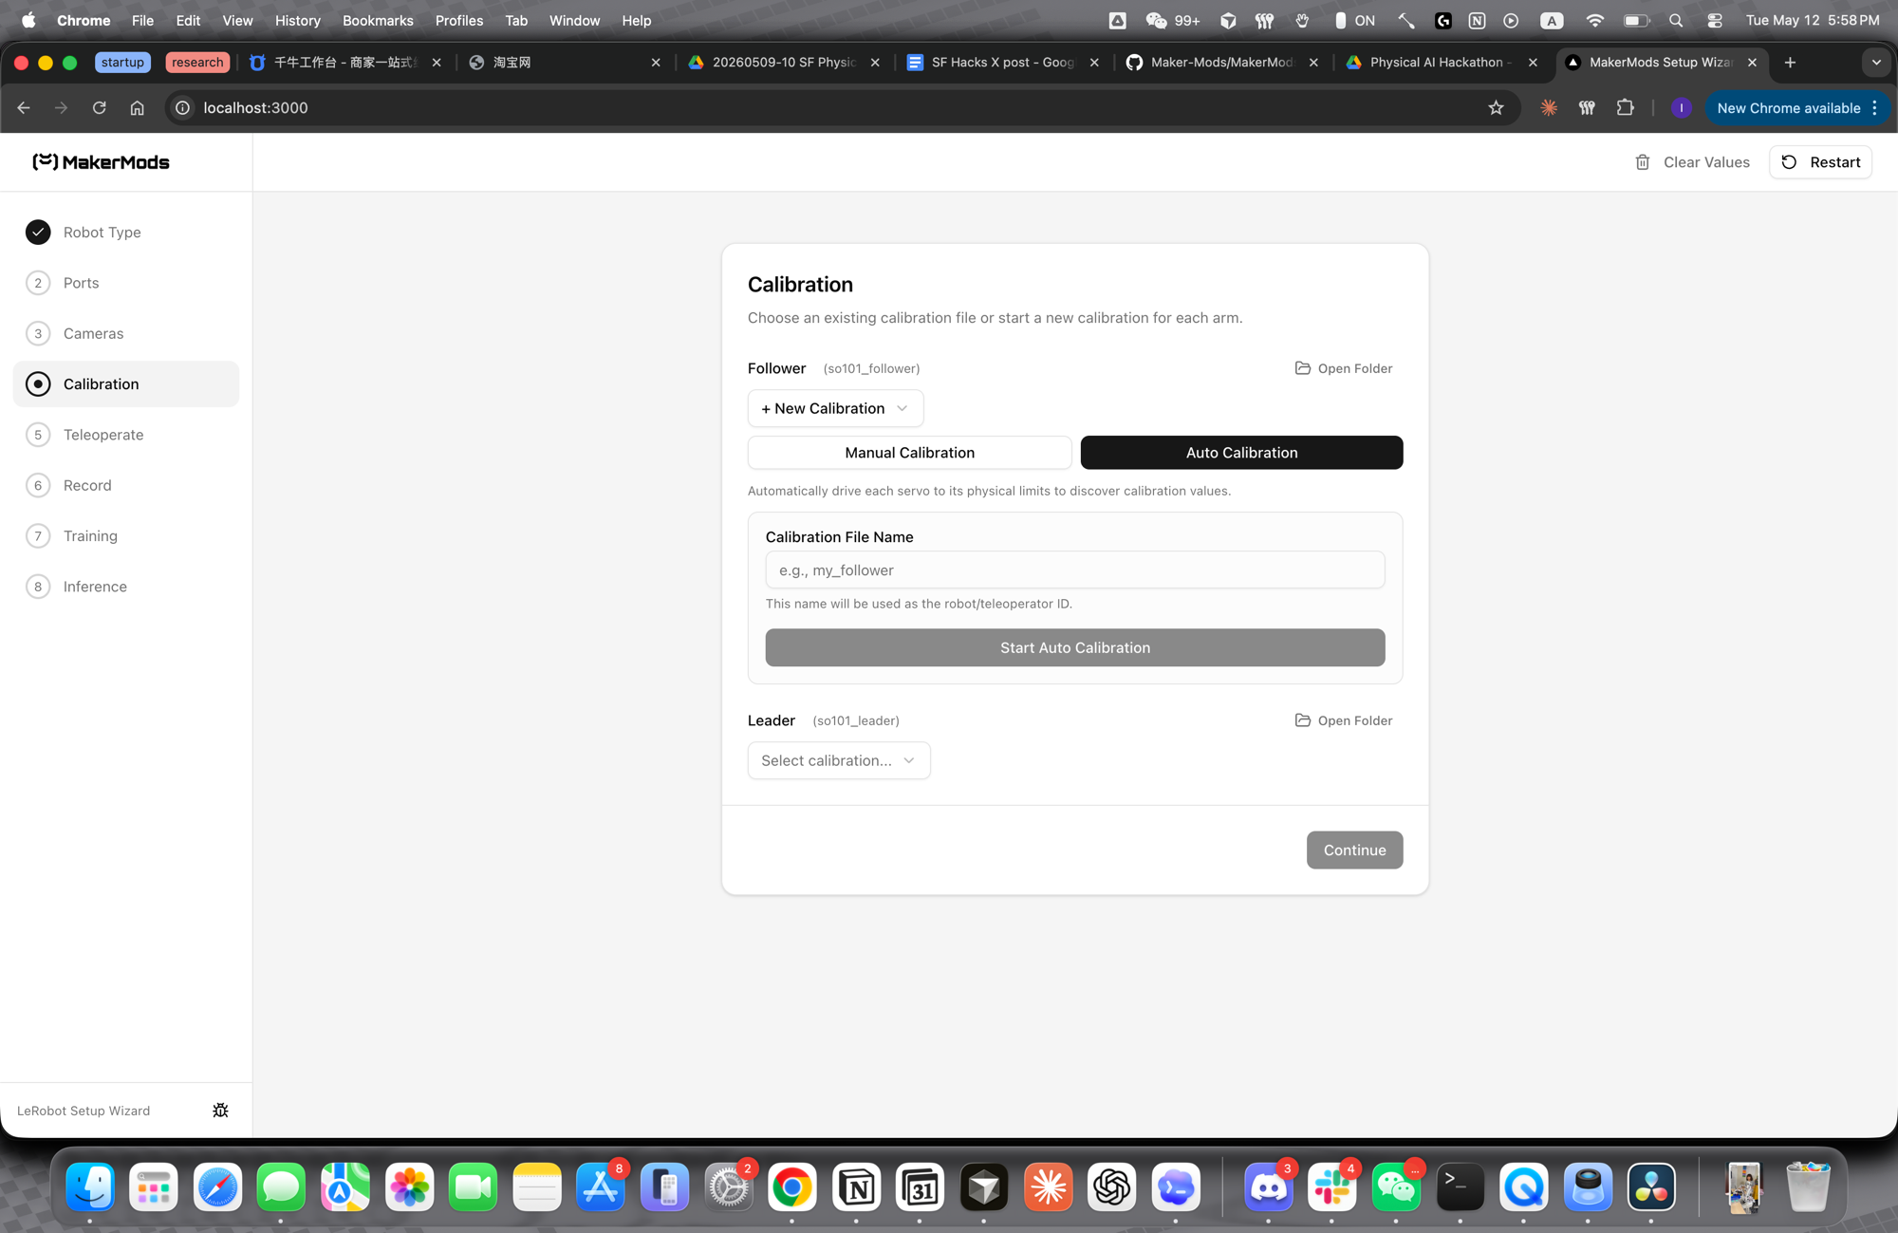This screenshot has width=1898, height=1233.
Task: Go to the Ports step
Action: coord(125,283)
